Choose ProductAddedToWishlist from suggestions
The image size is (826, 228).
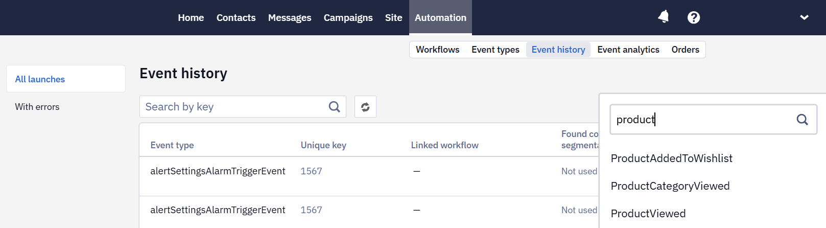coord(672,158)
